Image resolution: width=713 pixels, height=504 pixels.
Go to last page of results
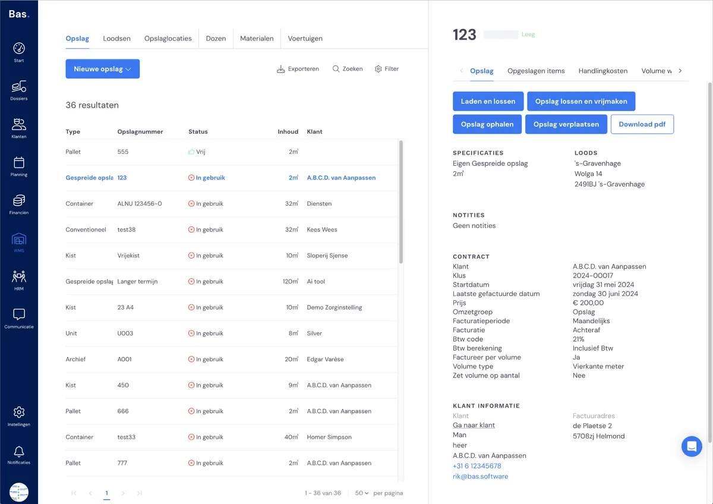[x=140, y=493]
